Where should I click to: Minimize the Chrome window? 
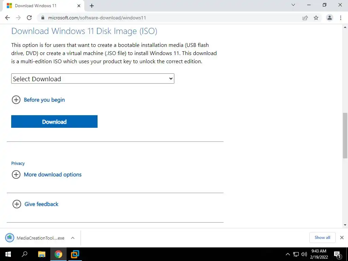[309, 5]
